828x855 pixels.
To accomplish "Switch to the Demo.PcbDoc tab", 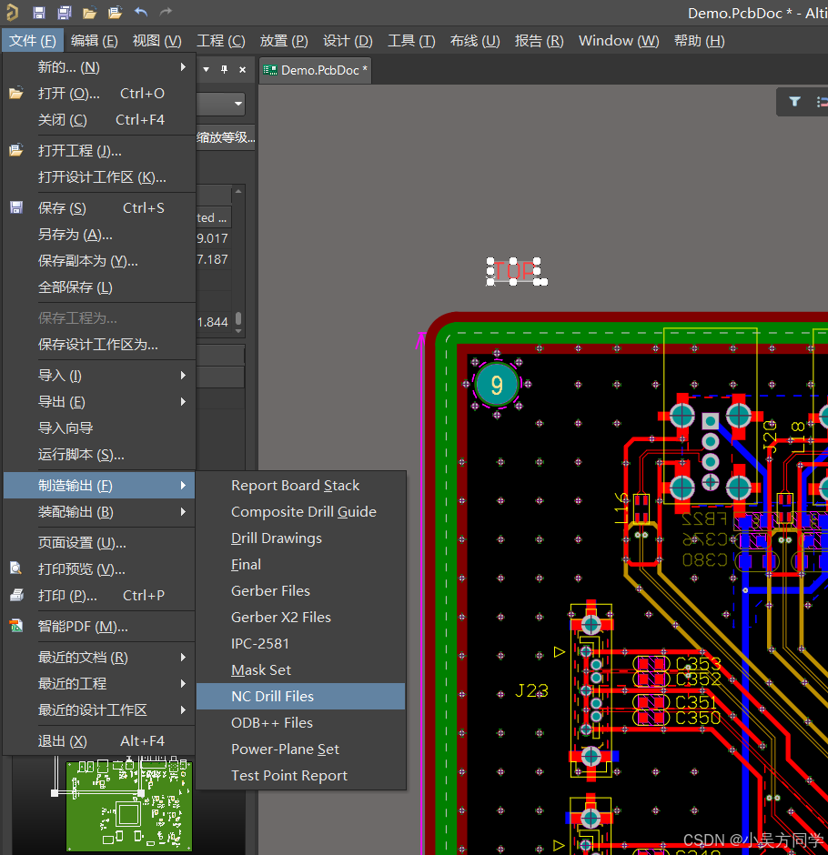I will point(316,70).
